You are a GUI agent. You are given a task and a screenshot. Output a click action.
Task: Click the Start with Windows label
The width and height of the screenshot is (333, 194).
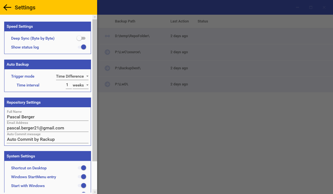point(28,186)
